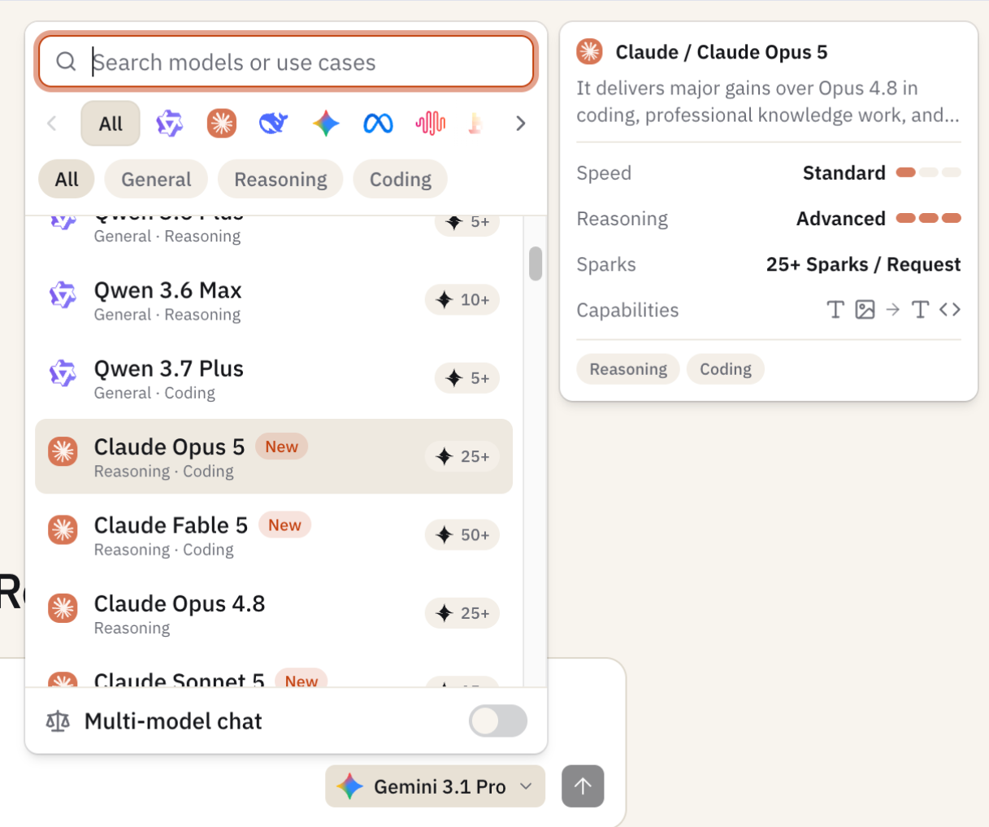This screenshot has width=989, height=827.
Task: Click the text output T icon after the arrow
Action: coord(920,310)
